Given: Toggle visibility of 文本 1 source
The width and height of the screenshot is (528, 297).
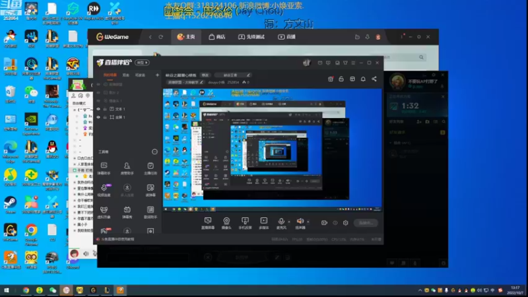Looking at the screenshot, I should tap(98, 109).
